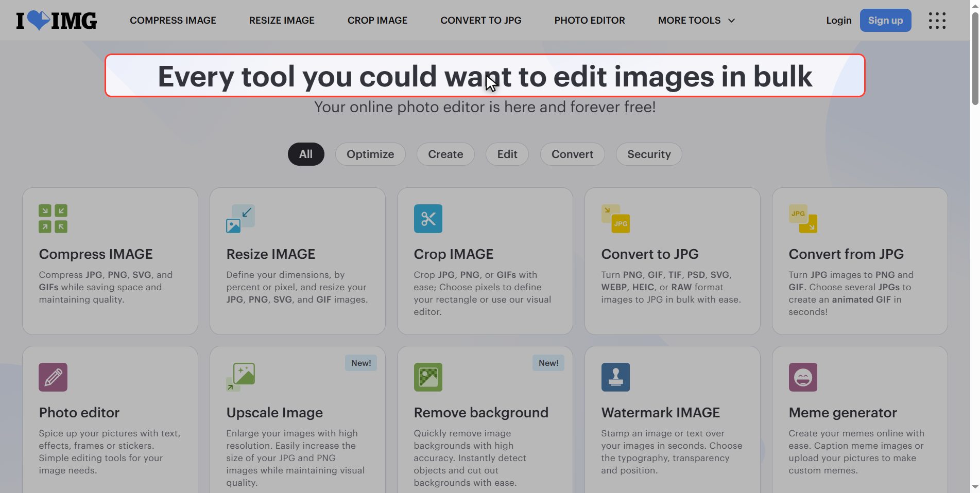The image size is (980, 493).
Task: Open the Upscale Image card title
Action: (x=274, y=413)
